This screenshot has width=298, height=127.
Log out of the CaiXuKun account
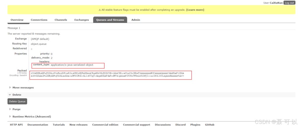click(x=290, y=3)
